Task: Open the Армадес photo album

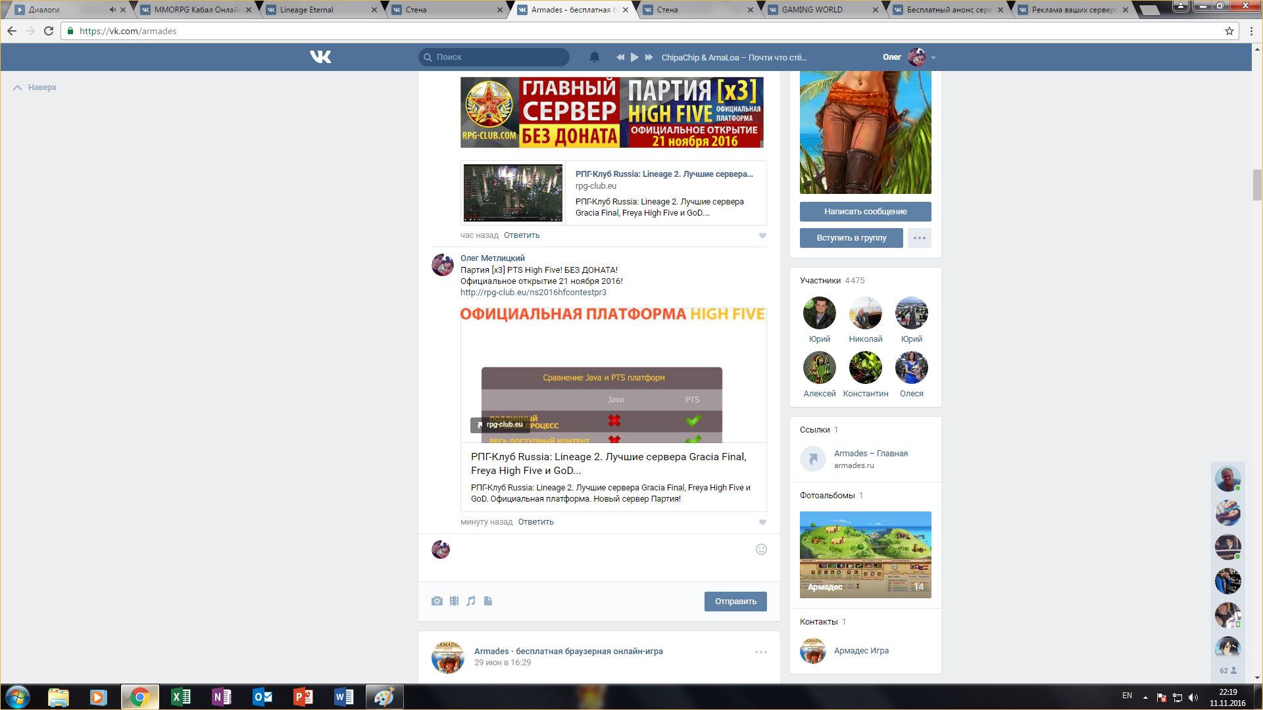Action: click(865, 555)
